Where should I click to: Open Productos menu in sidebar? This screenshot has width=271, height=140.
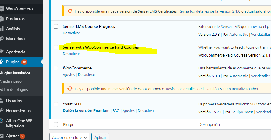point(15,19)
